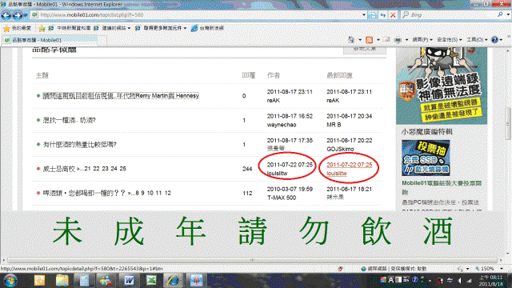
Task: Click the network icon in system tray
Action: click(x=470, y=281)
